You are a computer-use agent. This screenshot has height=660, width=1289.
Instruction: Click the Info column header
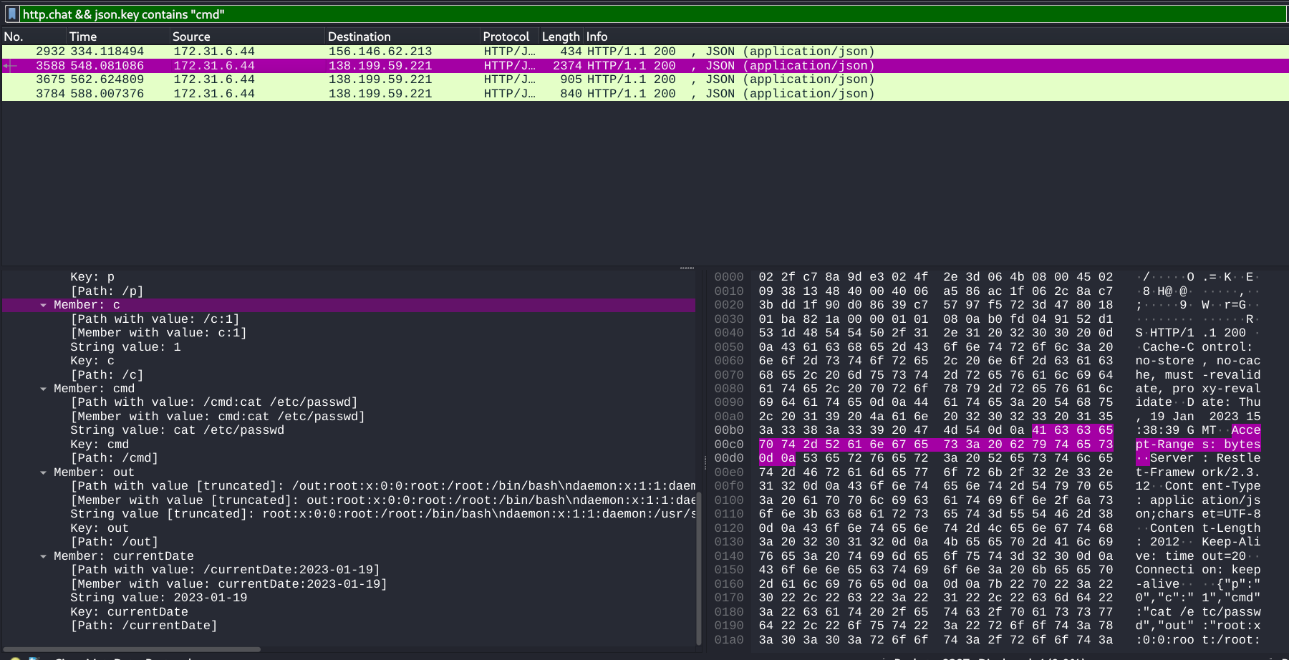[x=597, y=37]
